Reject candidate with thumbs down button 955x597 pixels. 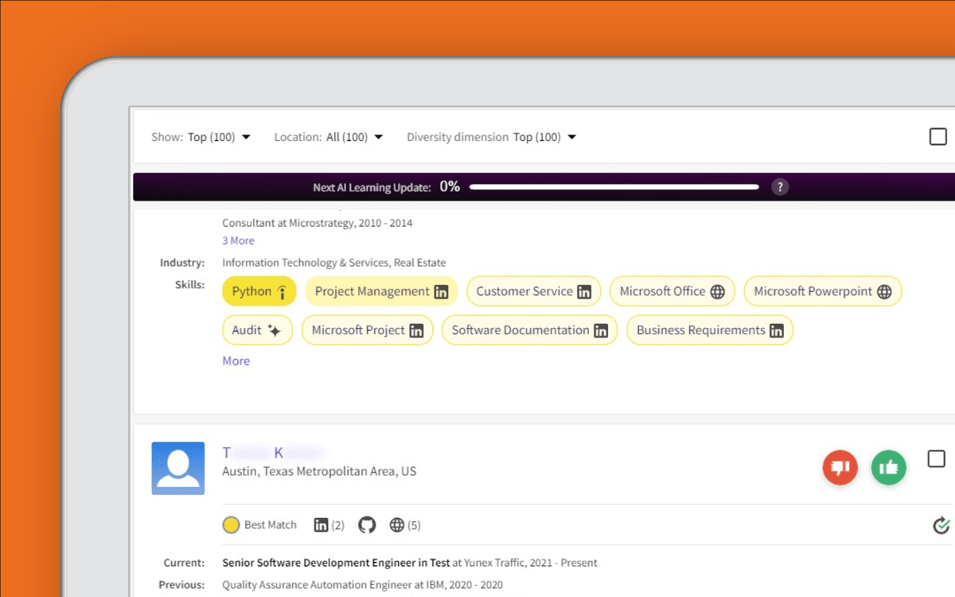[x=840, y=467]
